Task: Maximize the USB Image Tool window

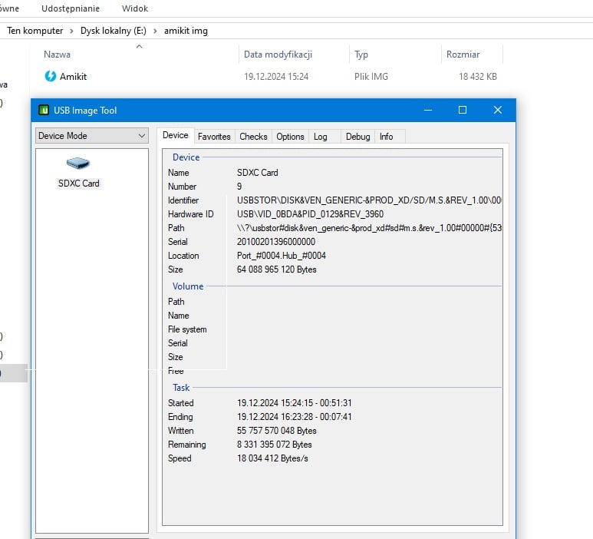Action: click(x=462, y=110)
